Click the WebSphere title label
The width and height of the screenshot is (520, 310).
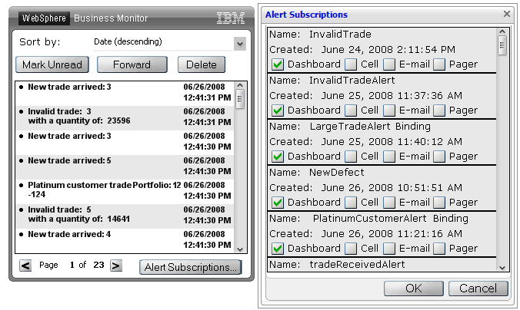(x=44, y=18)
